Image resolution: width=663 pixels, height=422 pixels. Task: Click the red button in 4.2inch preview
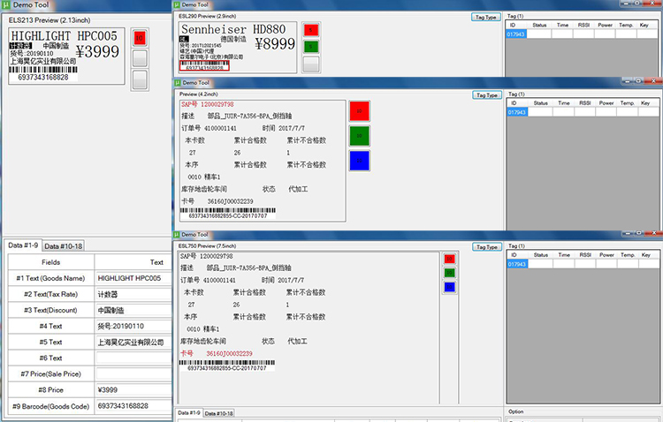[360, 111]
